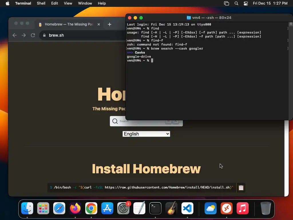Click 'brew search --cask googler' command line
Image resolution: width=293 pixels, height=220 pixels.
tap(177, 48)
